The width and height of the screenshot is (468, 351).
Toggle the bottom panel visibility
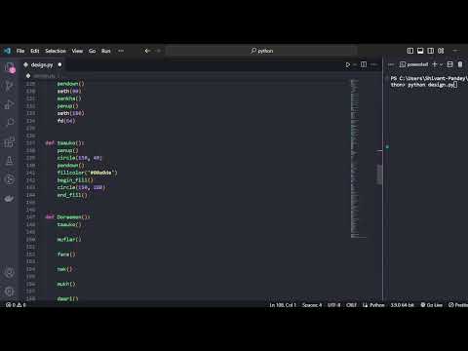point(420,51)
